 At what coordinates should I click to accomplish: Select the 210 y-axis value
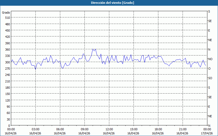[x=8, y=81]
